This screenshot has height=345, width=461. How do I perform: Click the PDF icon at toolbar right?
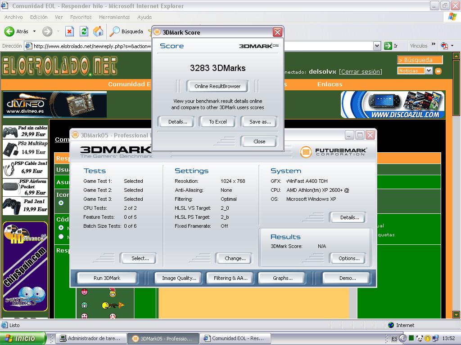(x=444, y=46)
